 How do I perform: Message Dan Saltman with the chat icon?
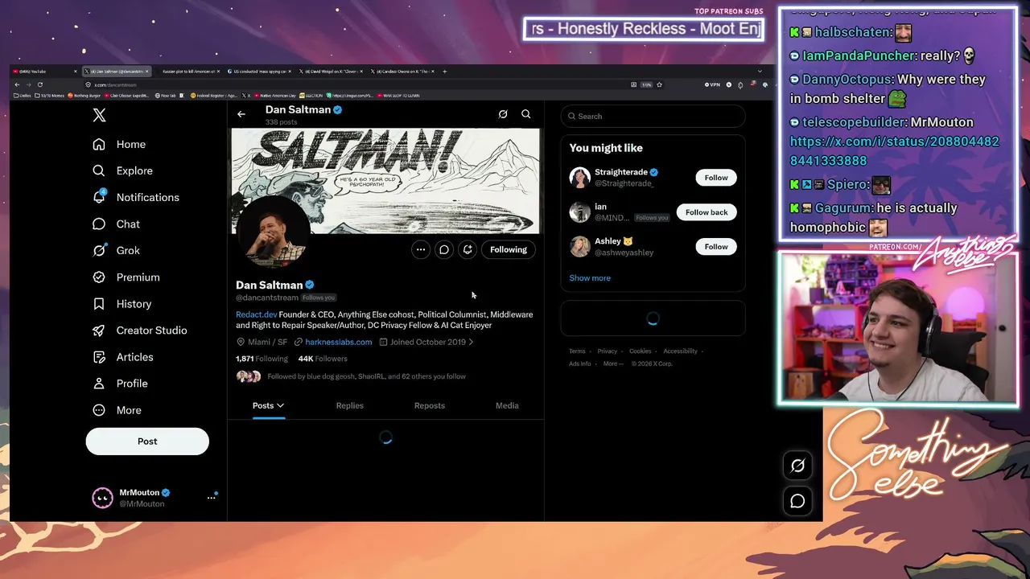coord(444,249)
